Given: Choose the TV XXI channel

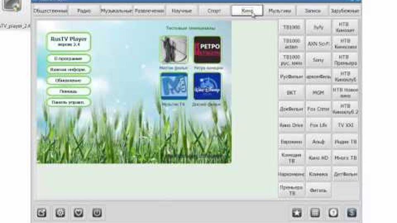Looking at the screenshot, I should click(x=345, y=125).
